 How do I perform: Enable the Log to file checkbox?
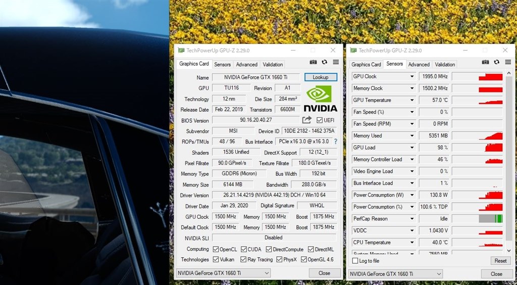click(355, 261)
